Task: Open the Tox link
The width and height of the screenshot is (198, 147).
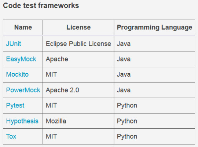Action: pos(11,136)
